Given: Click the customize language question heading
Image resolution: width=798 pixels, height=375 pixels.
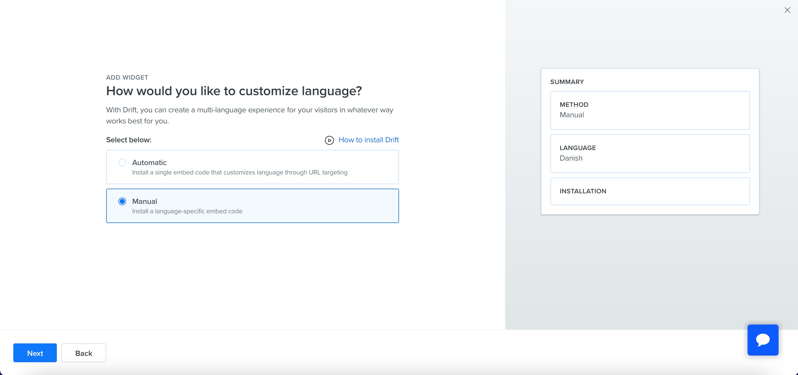Looking at the screenshot, I should click(234, 91).
